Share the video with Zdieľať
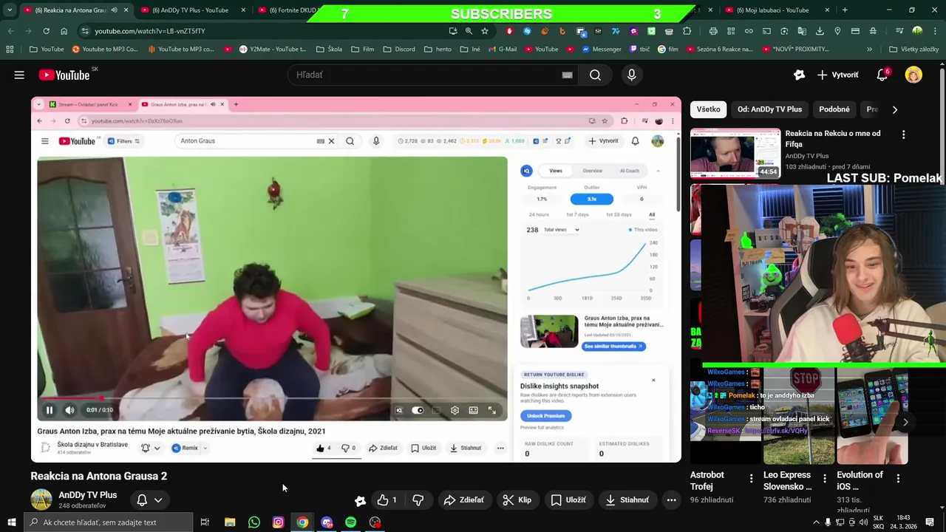 pos(463,500)
